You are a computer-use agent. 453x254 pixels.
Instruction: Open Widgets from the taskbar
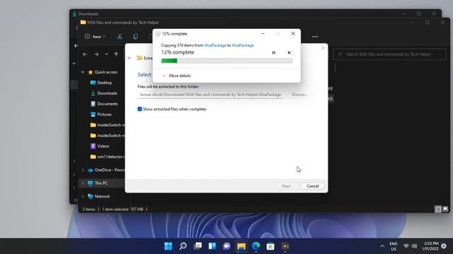(212, 246)
